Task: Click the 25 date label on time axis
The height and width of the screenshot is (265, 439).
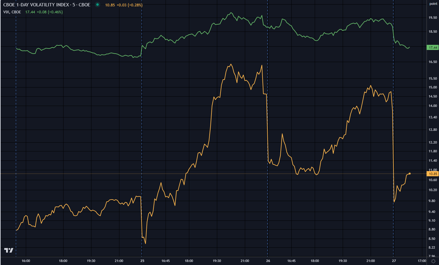Action: pos(142,261)
